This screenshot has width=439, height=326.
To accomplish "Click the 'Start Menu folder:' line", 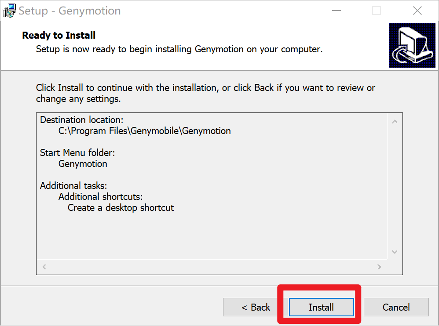I will [x=77, y=152].
